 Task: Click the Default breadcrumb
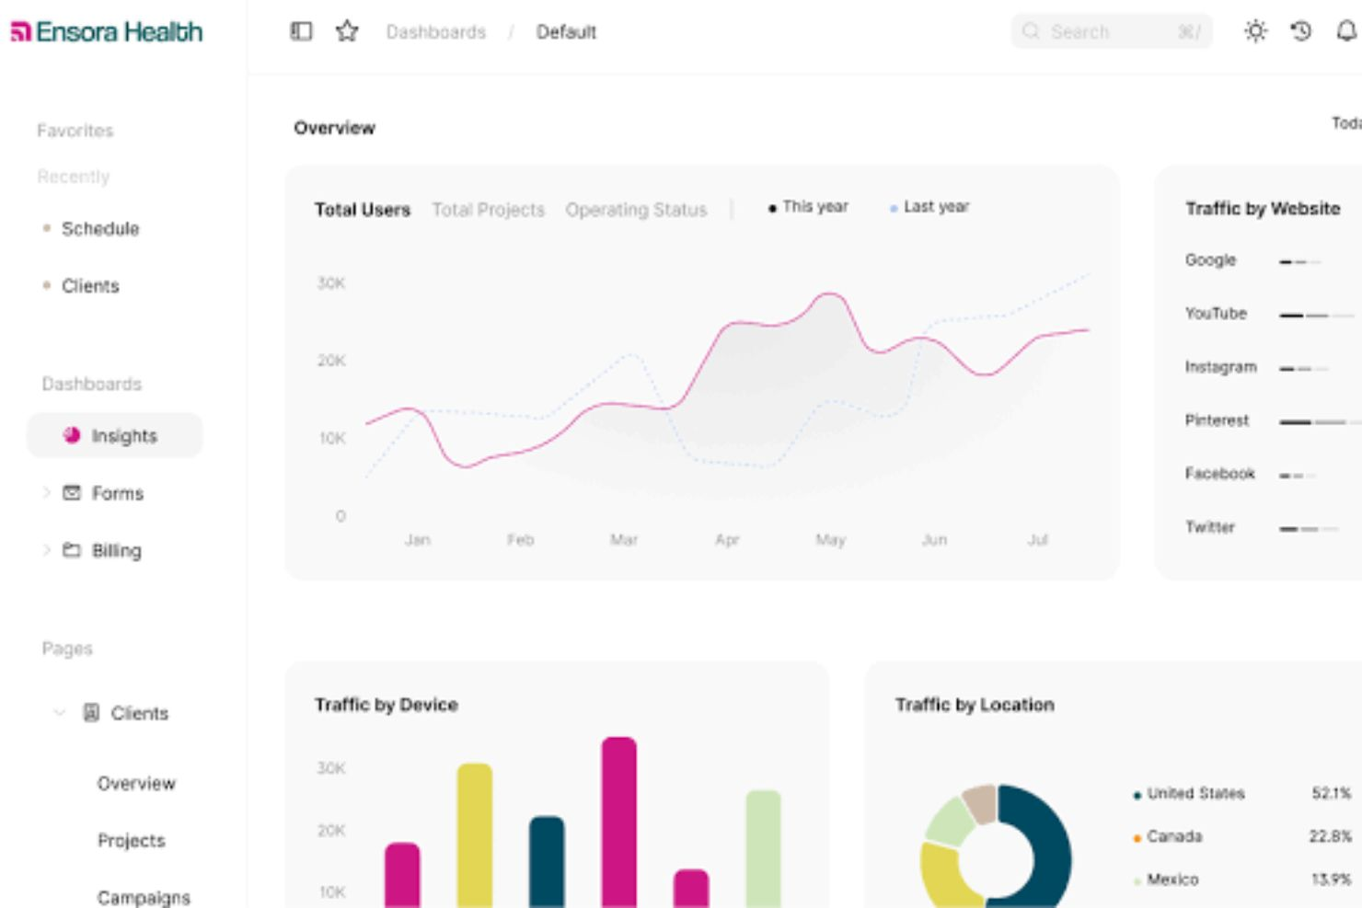point(566,32)
